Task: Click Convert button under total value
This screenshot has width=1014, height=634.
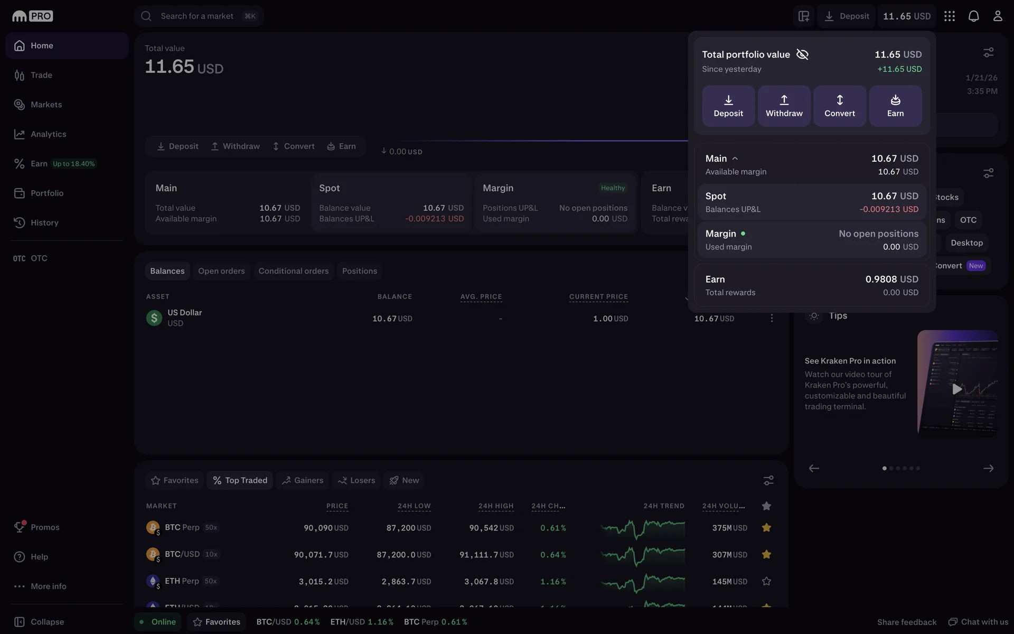Action: coord(293,146)
